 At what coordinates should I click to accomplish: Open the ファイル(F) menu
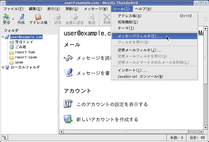click(x=13, y=9)
